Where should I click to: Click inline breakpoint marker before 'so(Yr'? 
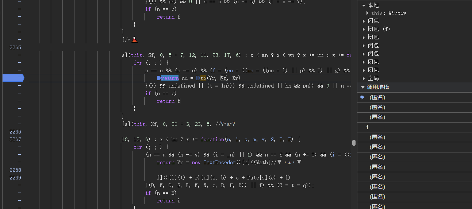point(197,78)
